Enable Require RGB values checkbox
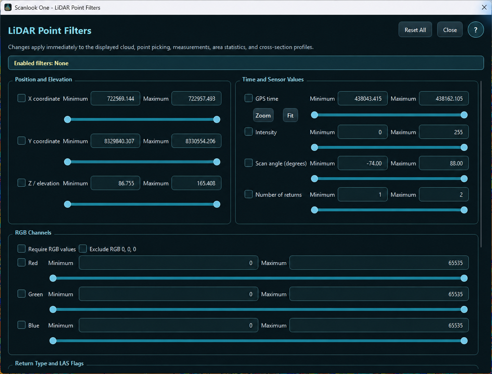 tap(22, 248)
